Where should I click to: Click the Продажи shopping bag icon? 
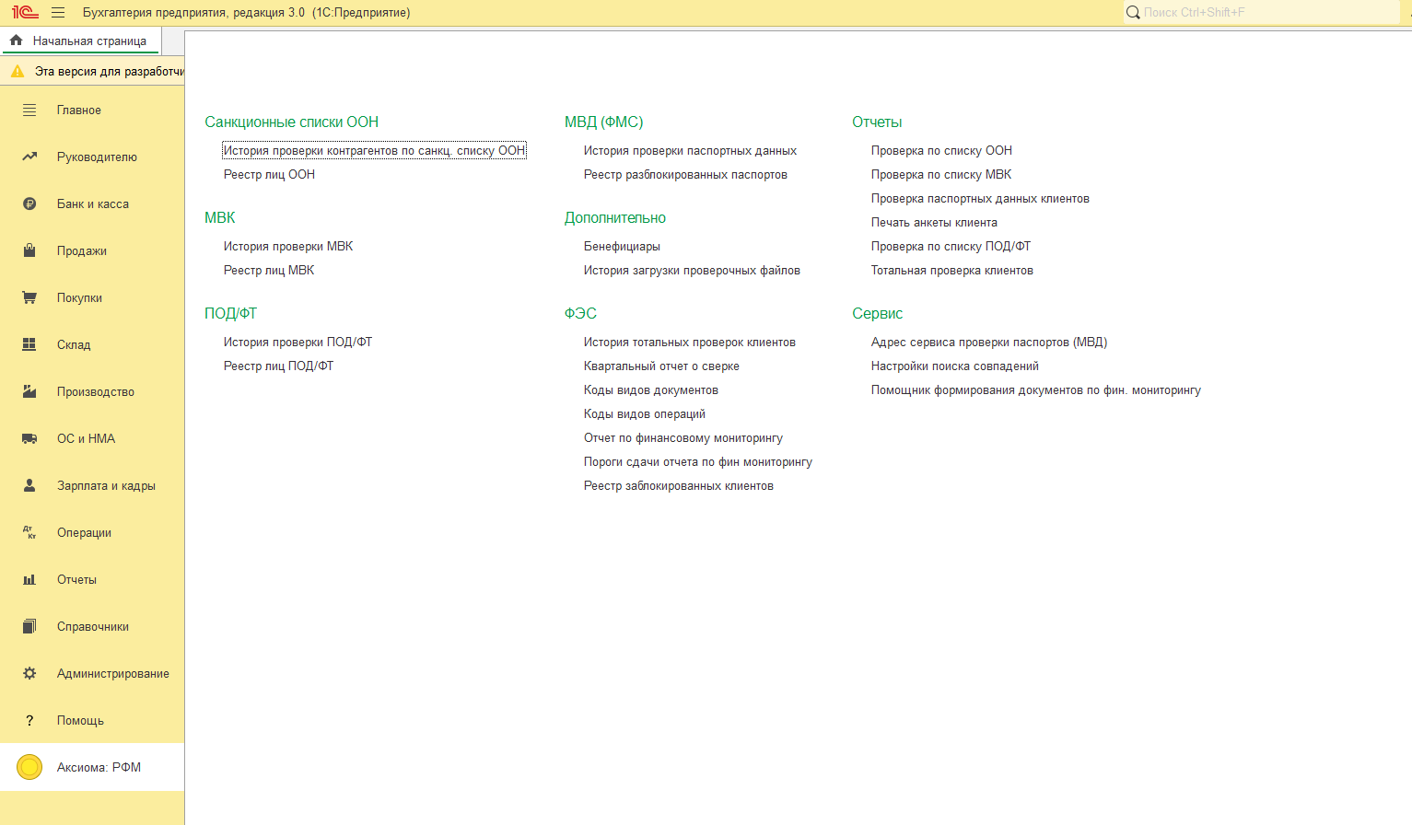29,250
